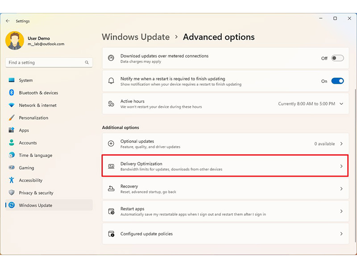Click the Recovery title text

pyautogui.click(x=129, y=186)
